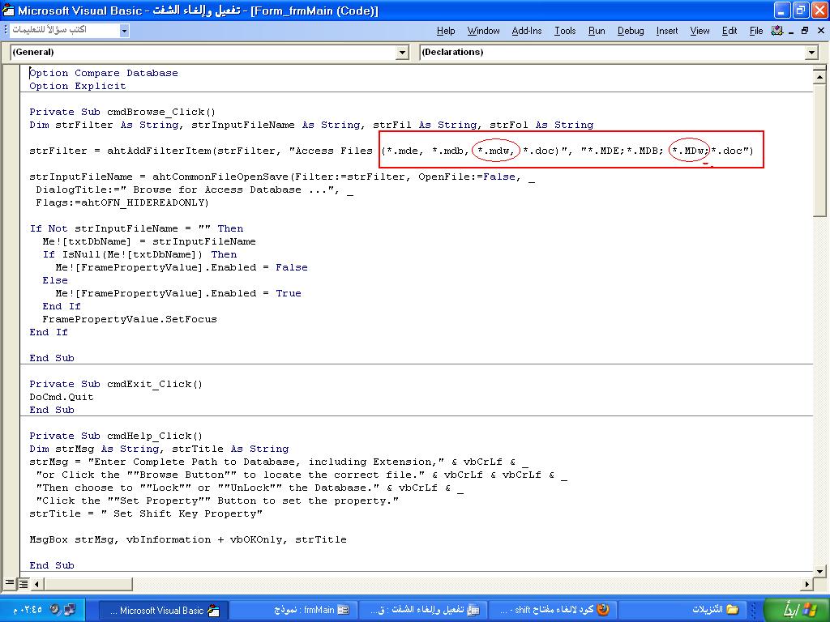Click the 'Private Sub cmdExit_Click()' line
This screenshot has width=830, height=622.
click(x=116, y=384)
